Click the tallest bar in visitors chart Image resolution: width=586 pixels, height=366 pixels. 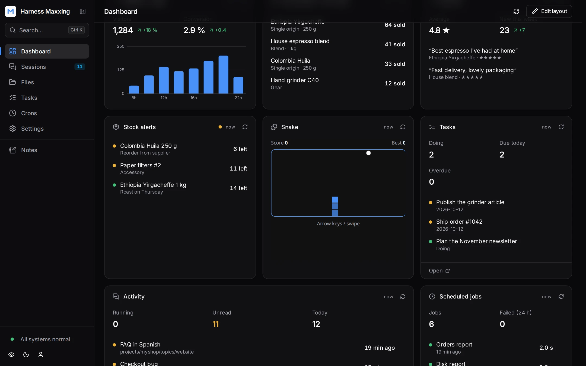(x=223, y=75)
